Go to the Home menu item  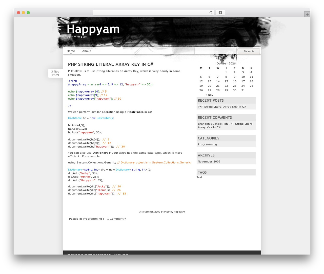click(71, 51)
